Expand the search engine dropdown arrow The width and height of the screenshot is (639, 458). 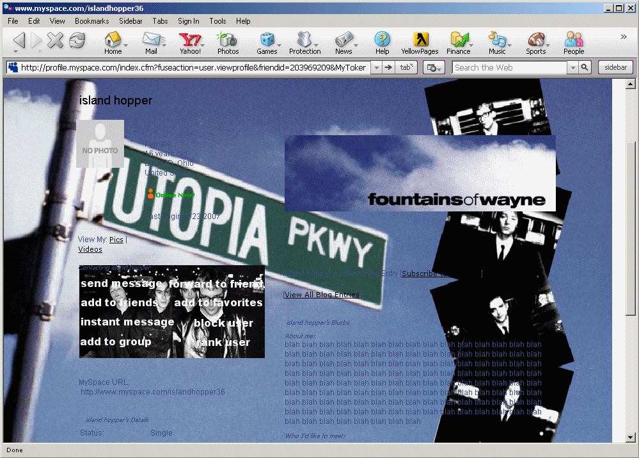click(573, 67)
